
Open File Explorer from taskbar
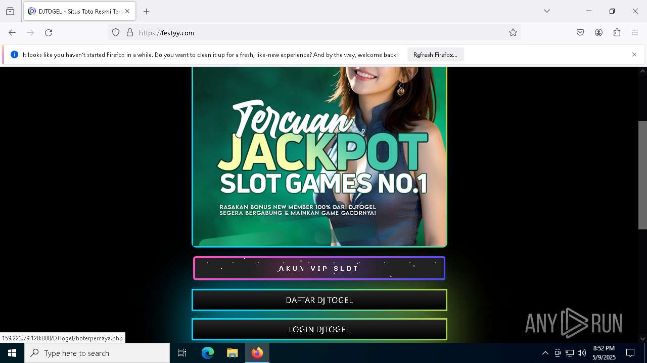232,353
